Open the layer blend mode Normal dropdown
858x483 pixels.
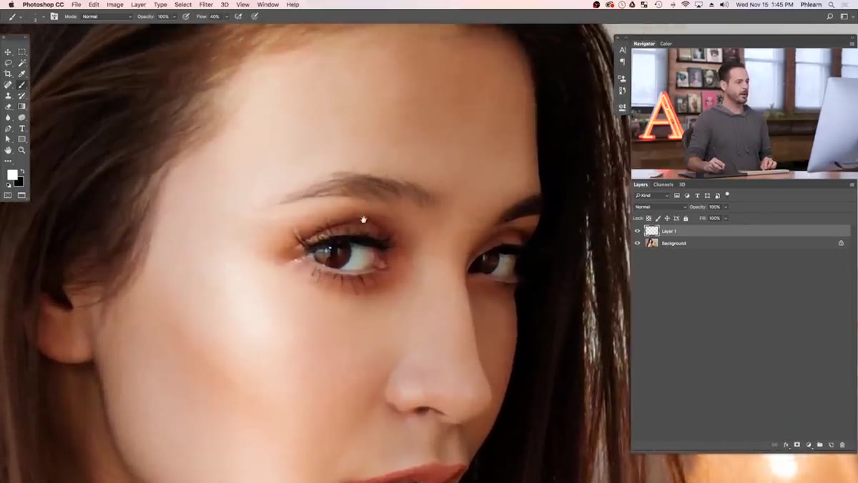[x=660, y=207]
